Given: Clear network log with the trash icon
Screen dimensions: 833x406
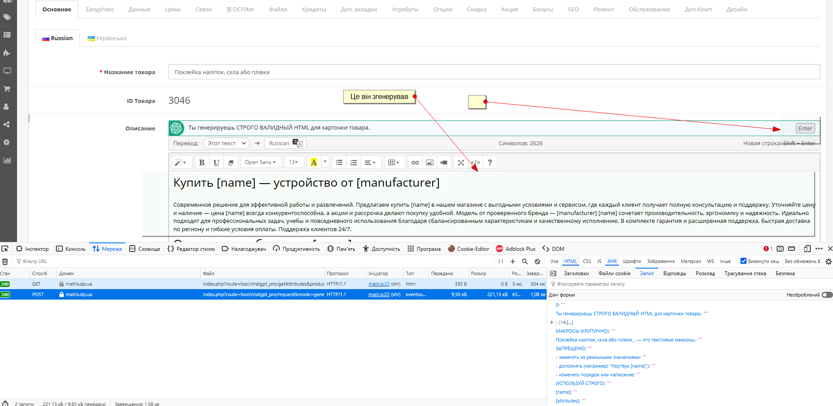Looking at the screenshot, I should (x=5, y=262).
